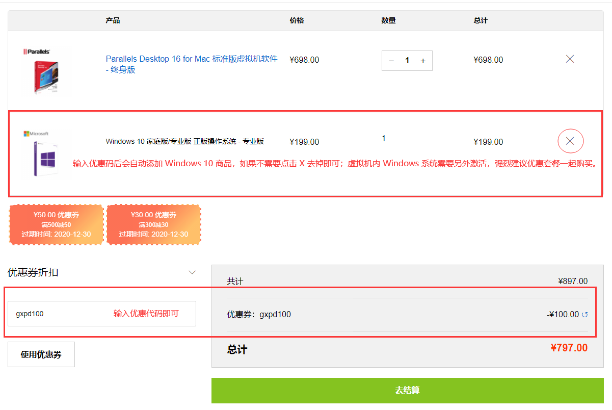The height and width of the screenshot is (410, 612).
Task: Click the 数量 column header
Action: pyautogui.click(x=388, y=21)
